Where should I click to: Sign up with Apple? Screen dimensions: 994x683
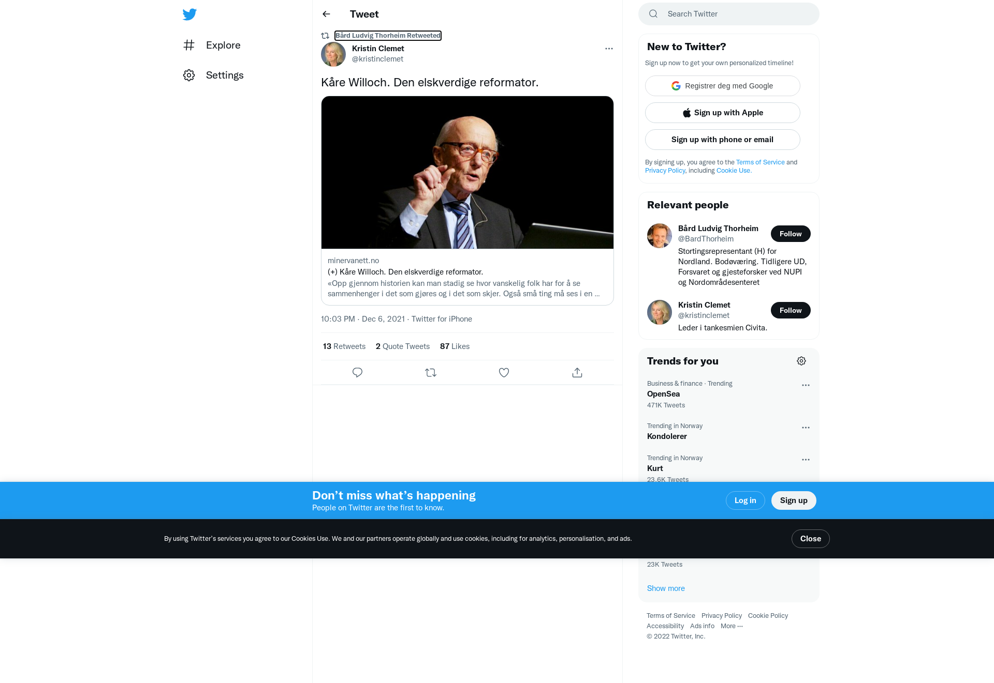click(x=723, y=113)
